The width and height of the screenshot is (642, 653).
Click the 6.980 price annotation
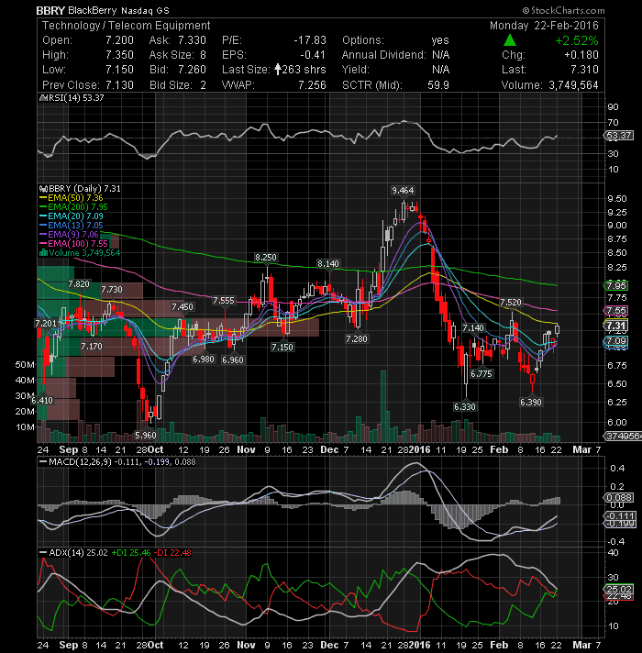204,359
